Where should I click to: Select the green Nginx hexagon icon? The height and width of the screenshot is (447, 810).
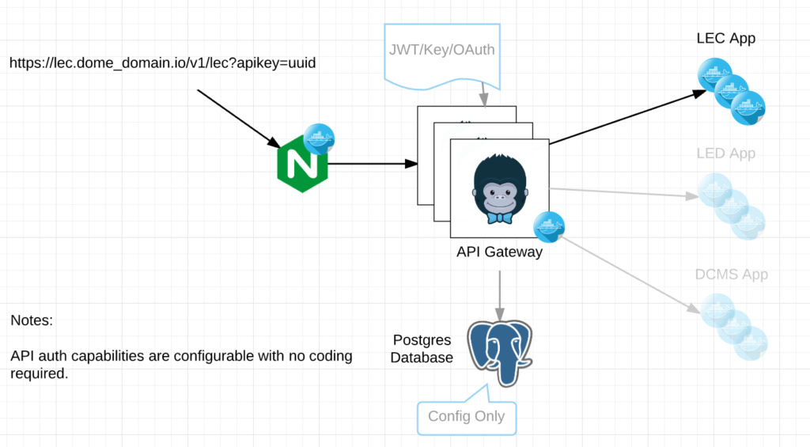point(302,164)
